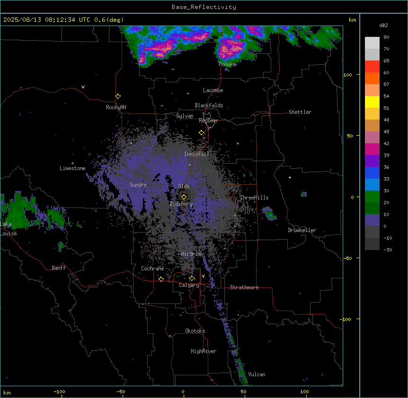408x398 pixels.
Task: Click the green 30–20 dBZ legend band
Action: [x=372, y=197]
